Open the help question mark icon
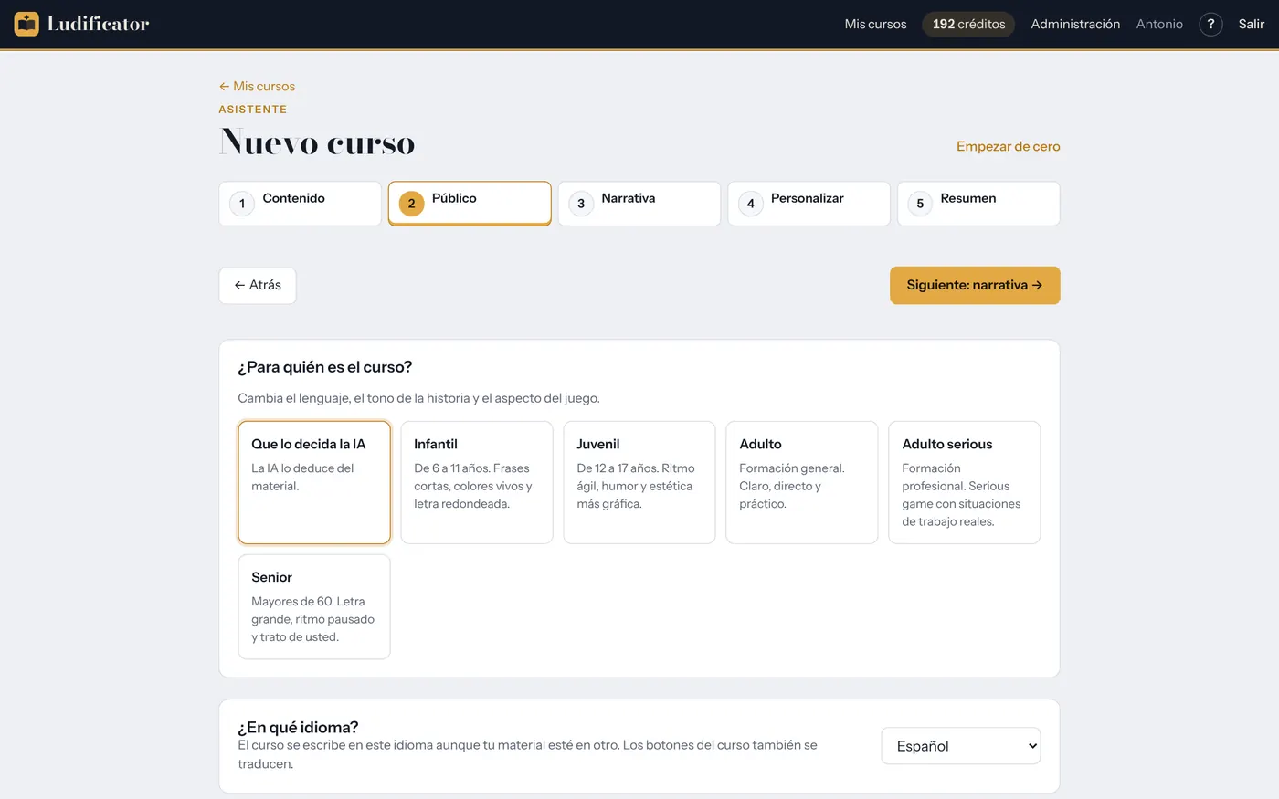This screenshot has height=799, width=1279. 1210,25
